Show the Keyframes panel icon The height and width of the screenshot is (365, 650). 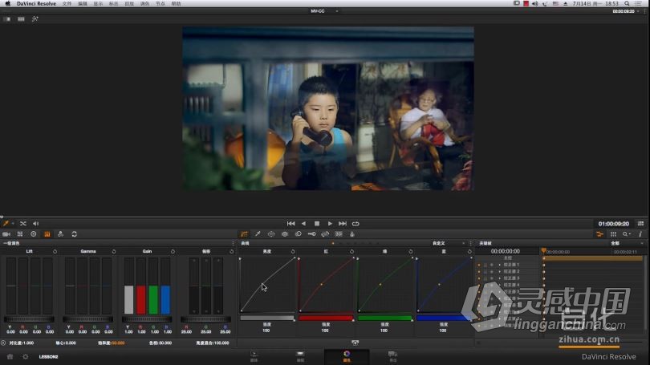point(599,234)
